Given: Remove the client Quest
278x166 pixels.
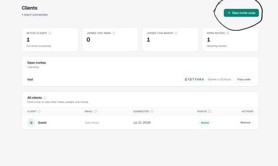Looking at the screenshot, I should (245, 123).
